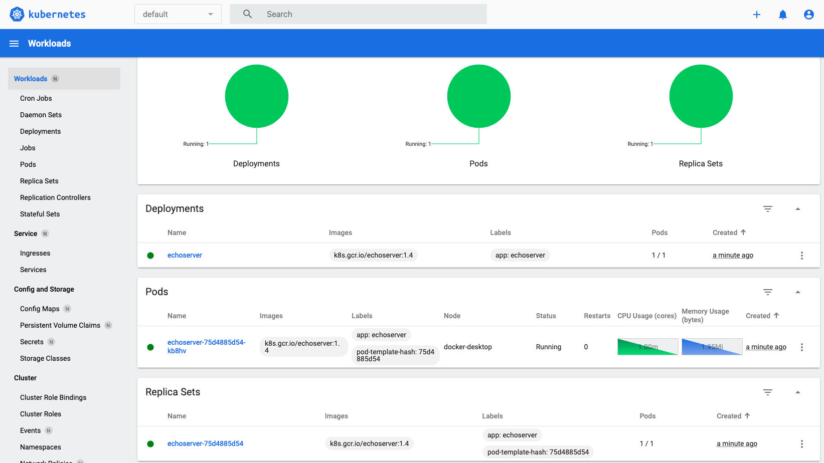824x463 pixels.
Task: Click the N badge next to Workloads
Action: [x=56, y=79]
